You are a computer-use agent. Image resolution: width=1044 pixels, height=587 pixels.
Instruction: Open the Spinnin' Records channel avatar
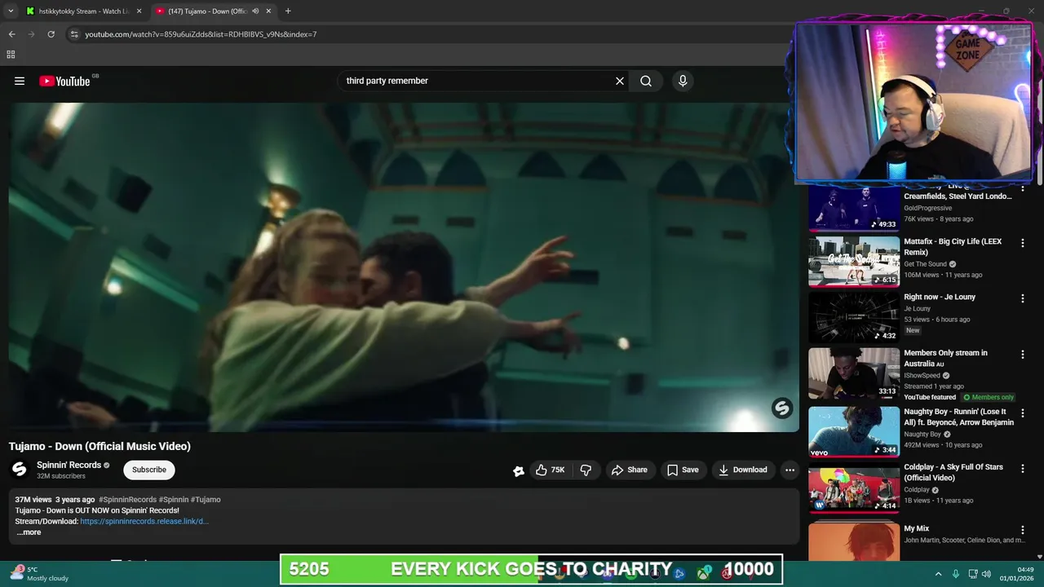[20, 470]
